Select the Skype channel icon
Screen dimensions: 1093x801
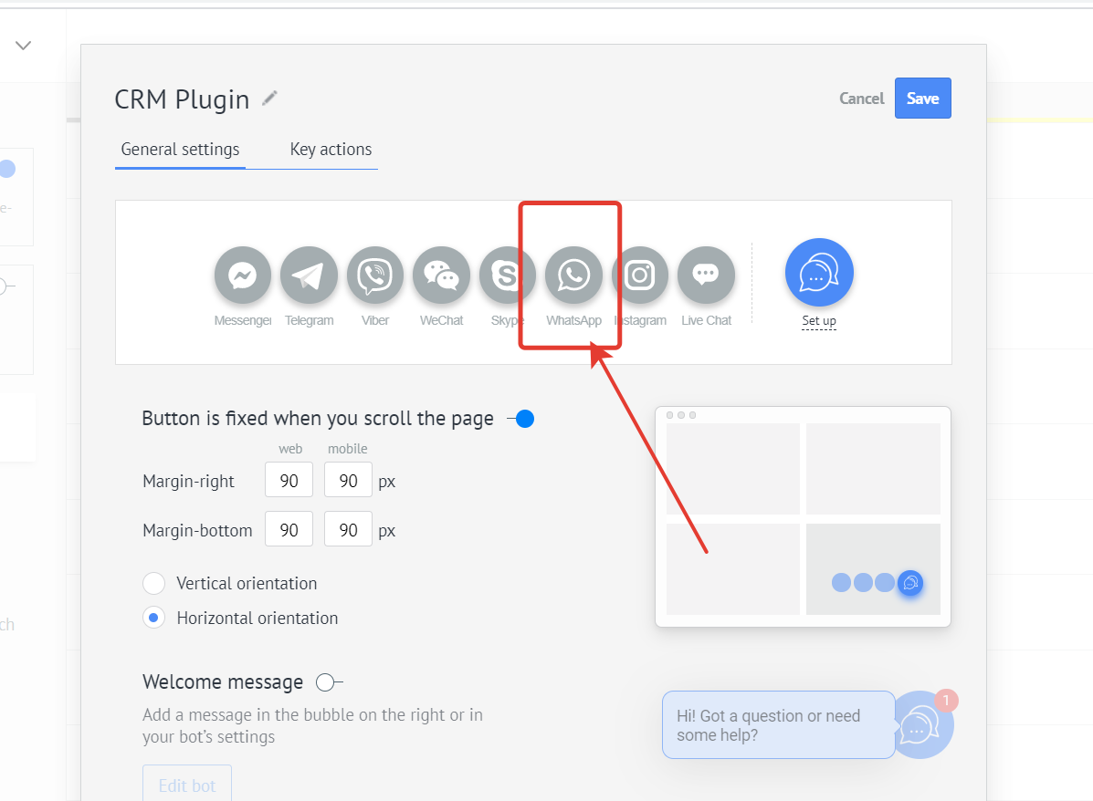point(508,276)
